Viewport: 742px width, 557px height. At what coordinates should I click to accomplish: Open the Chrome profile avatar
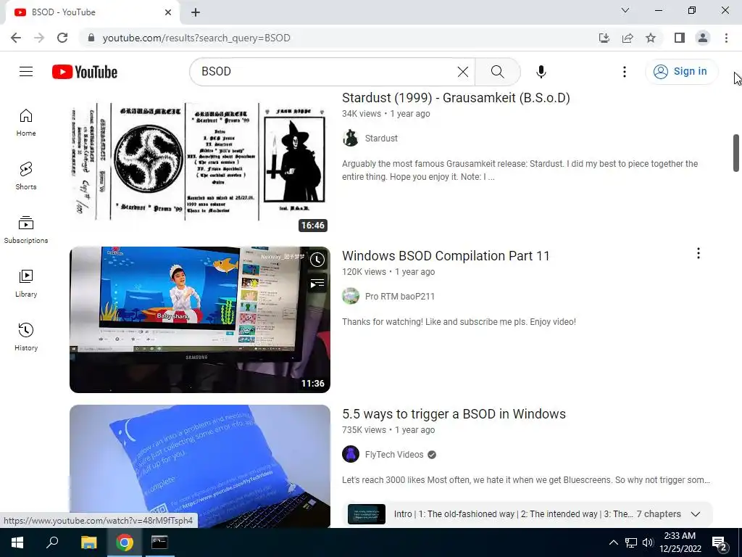(x=703, y=38)
